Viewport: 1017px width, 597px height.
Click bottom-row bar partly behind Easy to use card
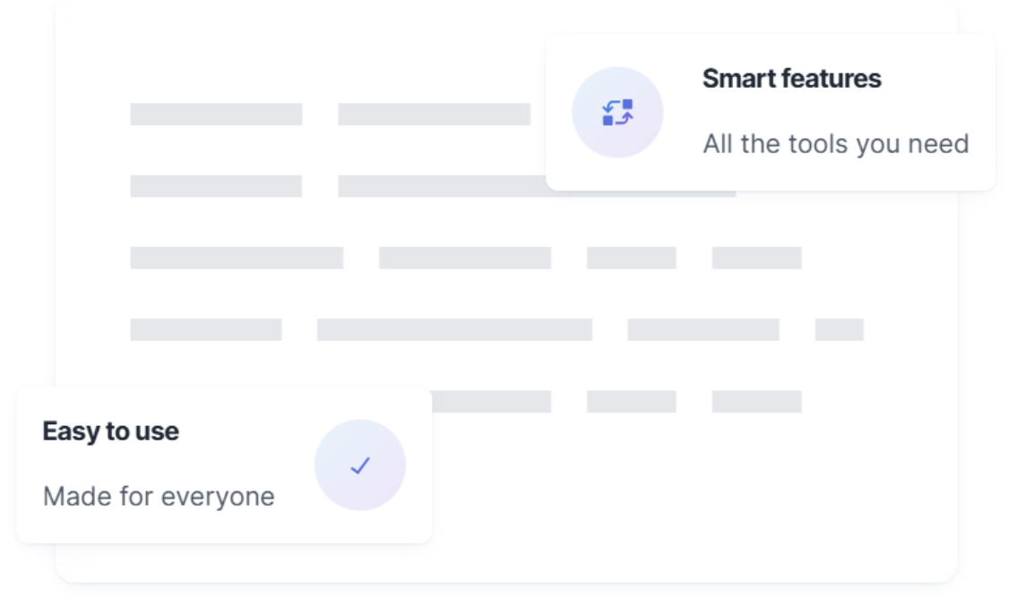click(491, 401)
